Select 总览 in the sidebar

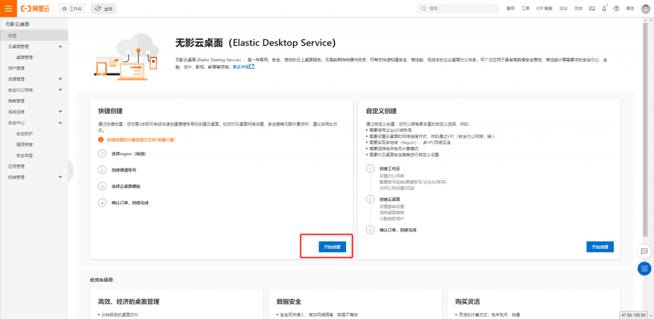coord(34,36)
